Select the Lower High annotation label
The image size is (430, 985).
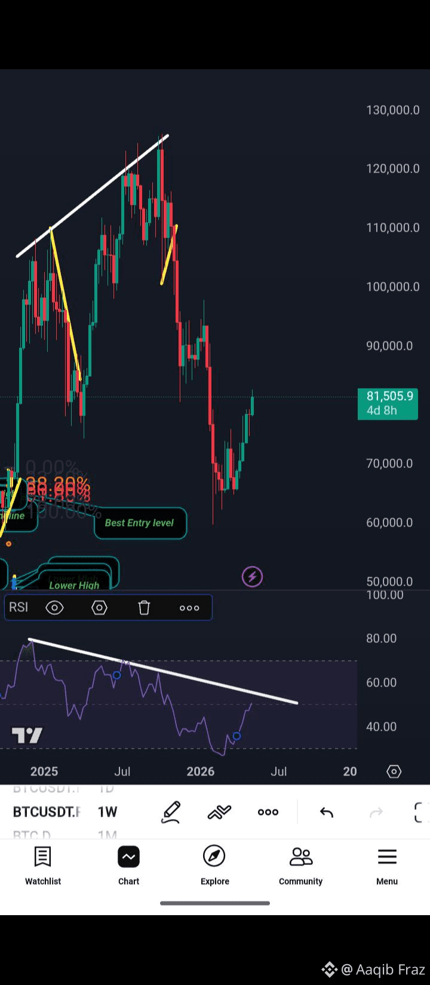click(74, 585)
